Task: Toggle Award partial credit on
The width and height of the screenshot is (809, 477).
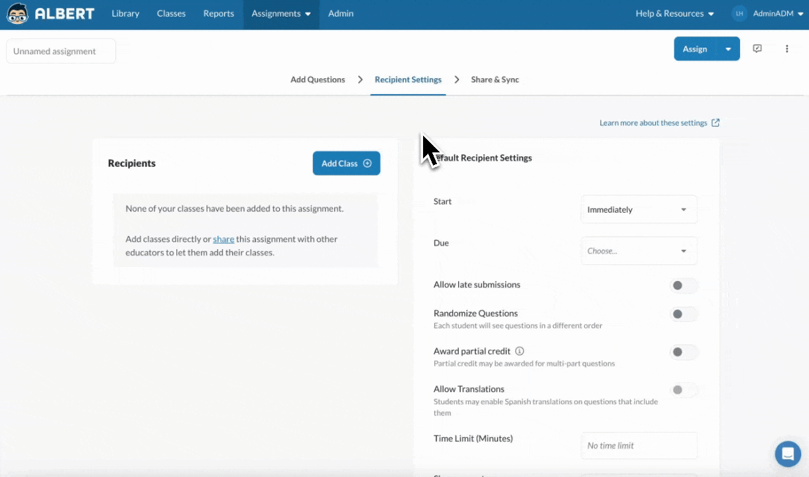Action: pyautogui.click(x=684, y=352)
